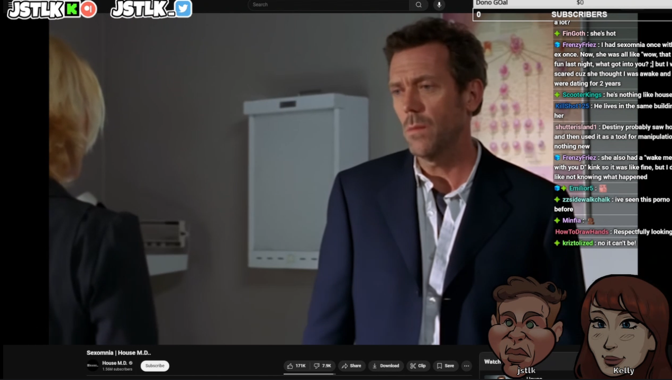672x380 pixels.
Task: Open the Share option for the video
Action: [x=351, y=366]
